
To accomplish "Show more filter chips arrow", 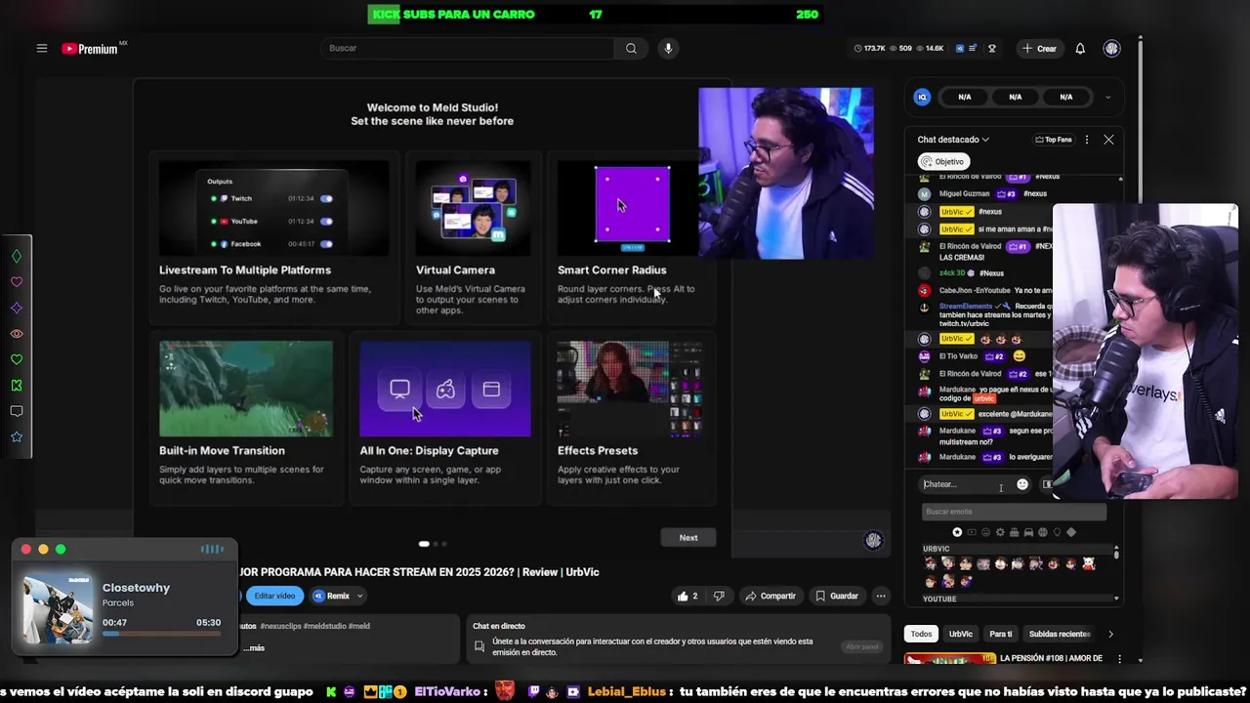I will [x=1110, y=634].
